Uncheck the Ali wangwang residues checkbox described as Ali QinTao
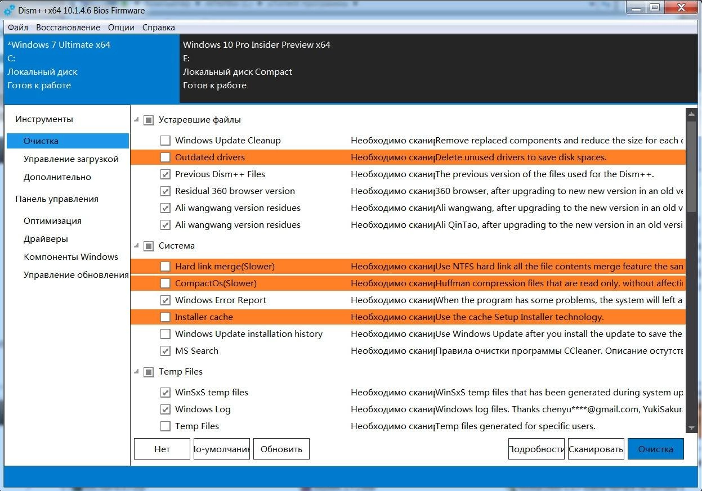Viewport: 702px width, 491px height. [x=165, y=225]
